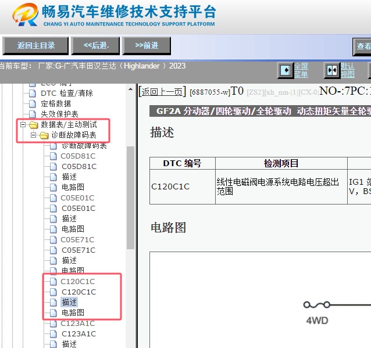Select the darker C123A1C tree entry
The image size is (371, 348).
tap(79, 334)
